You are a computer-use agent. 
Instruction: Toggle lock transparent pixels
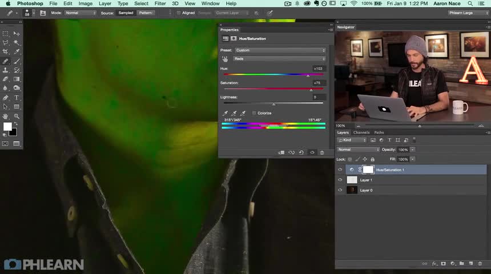350,159
